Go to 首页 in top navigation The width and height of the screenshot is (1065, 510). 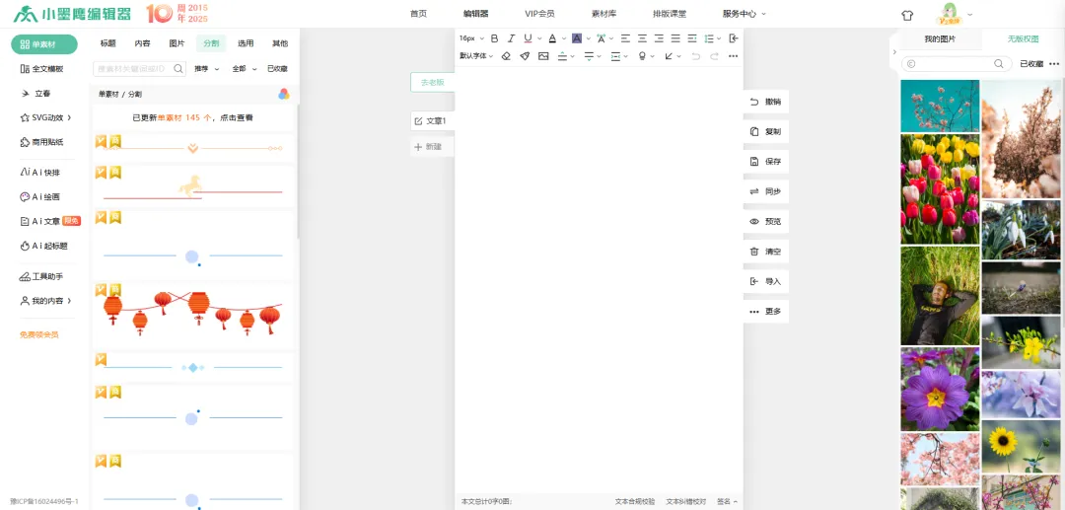(x=418, y=14)
